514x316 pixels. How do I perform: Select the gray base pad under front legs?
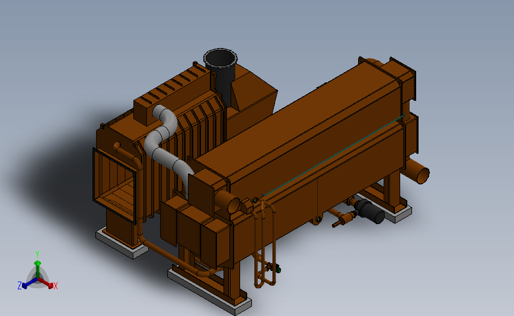click(x=209, y=293)
